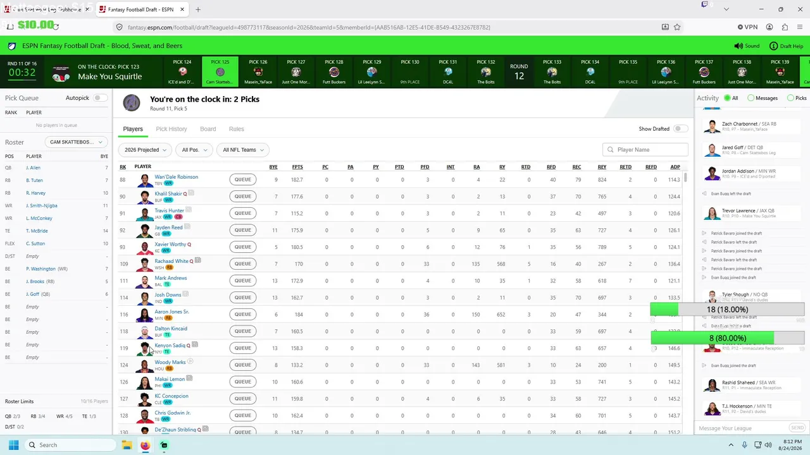Open File Explorer from the taskbar

[127, 445]
